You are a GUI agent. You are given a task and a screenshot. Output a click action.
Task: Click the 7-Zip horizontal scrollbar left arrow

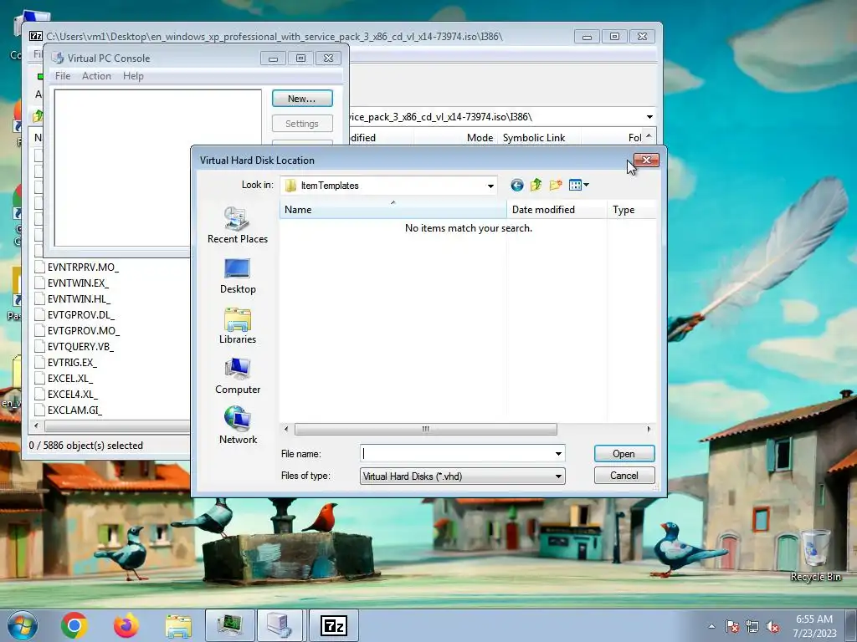coord(37,425)
